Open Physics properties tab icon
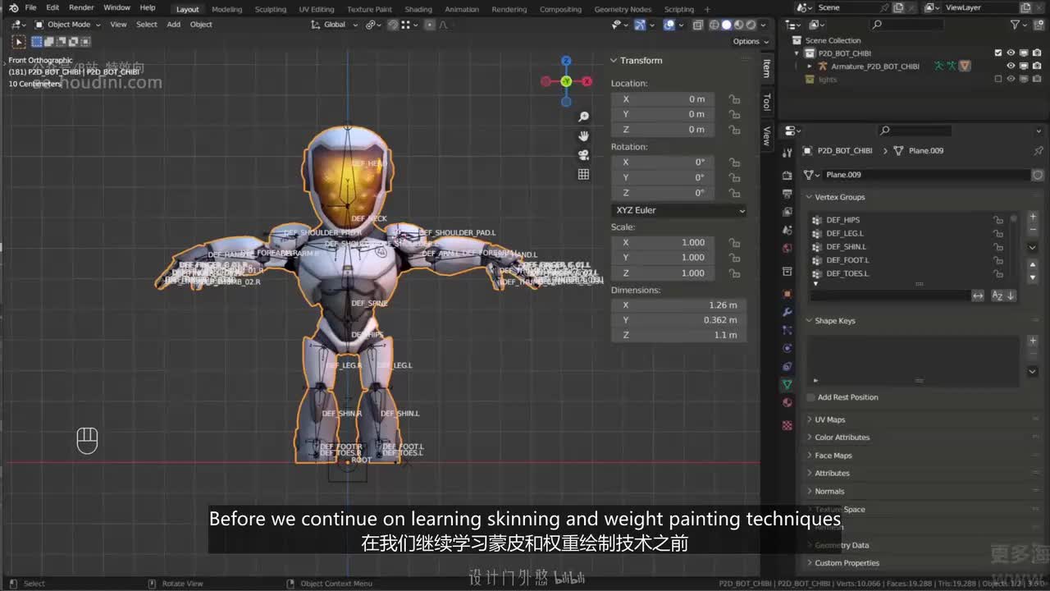 787,348
